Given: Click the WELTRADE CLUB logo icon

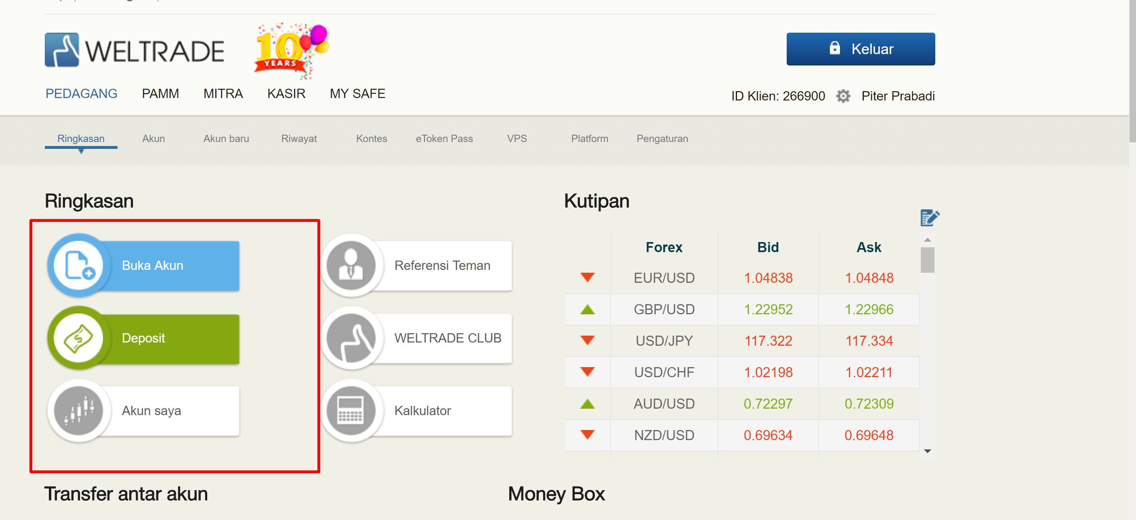Looking at the screenshot, I should click(351, 338).
